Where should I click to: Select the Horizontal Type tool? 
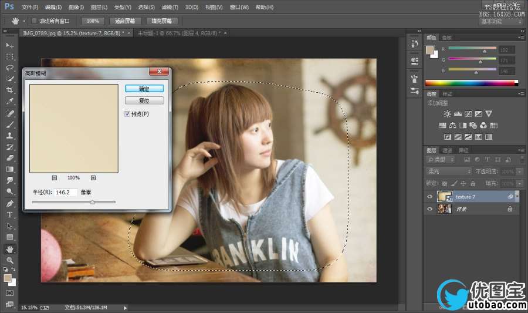coord(9,214)
